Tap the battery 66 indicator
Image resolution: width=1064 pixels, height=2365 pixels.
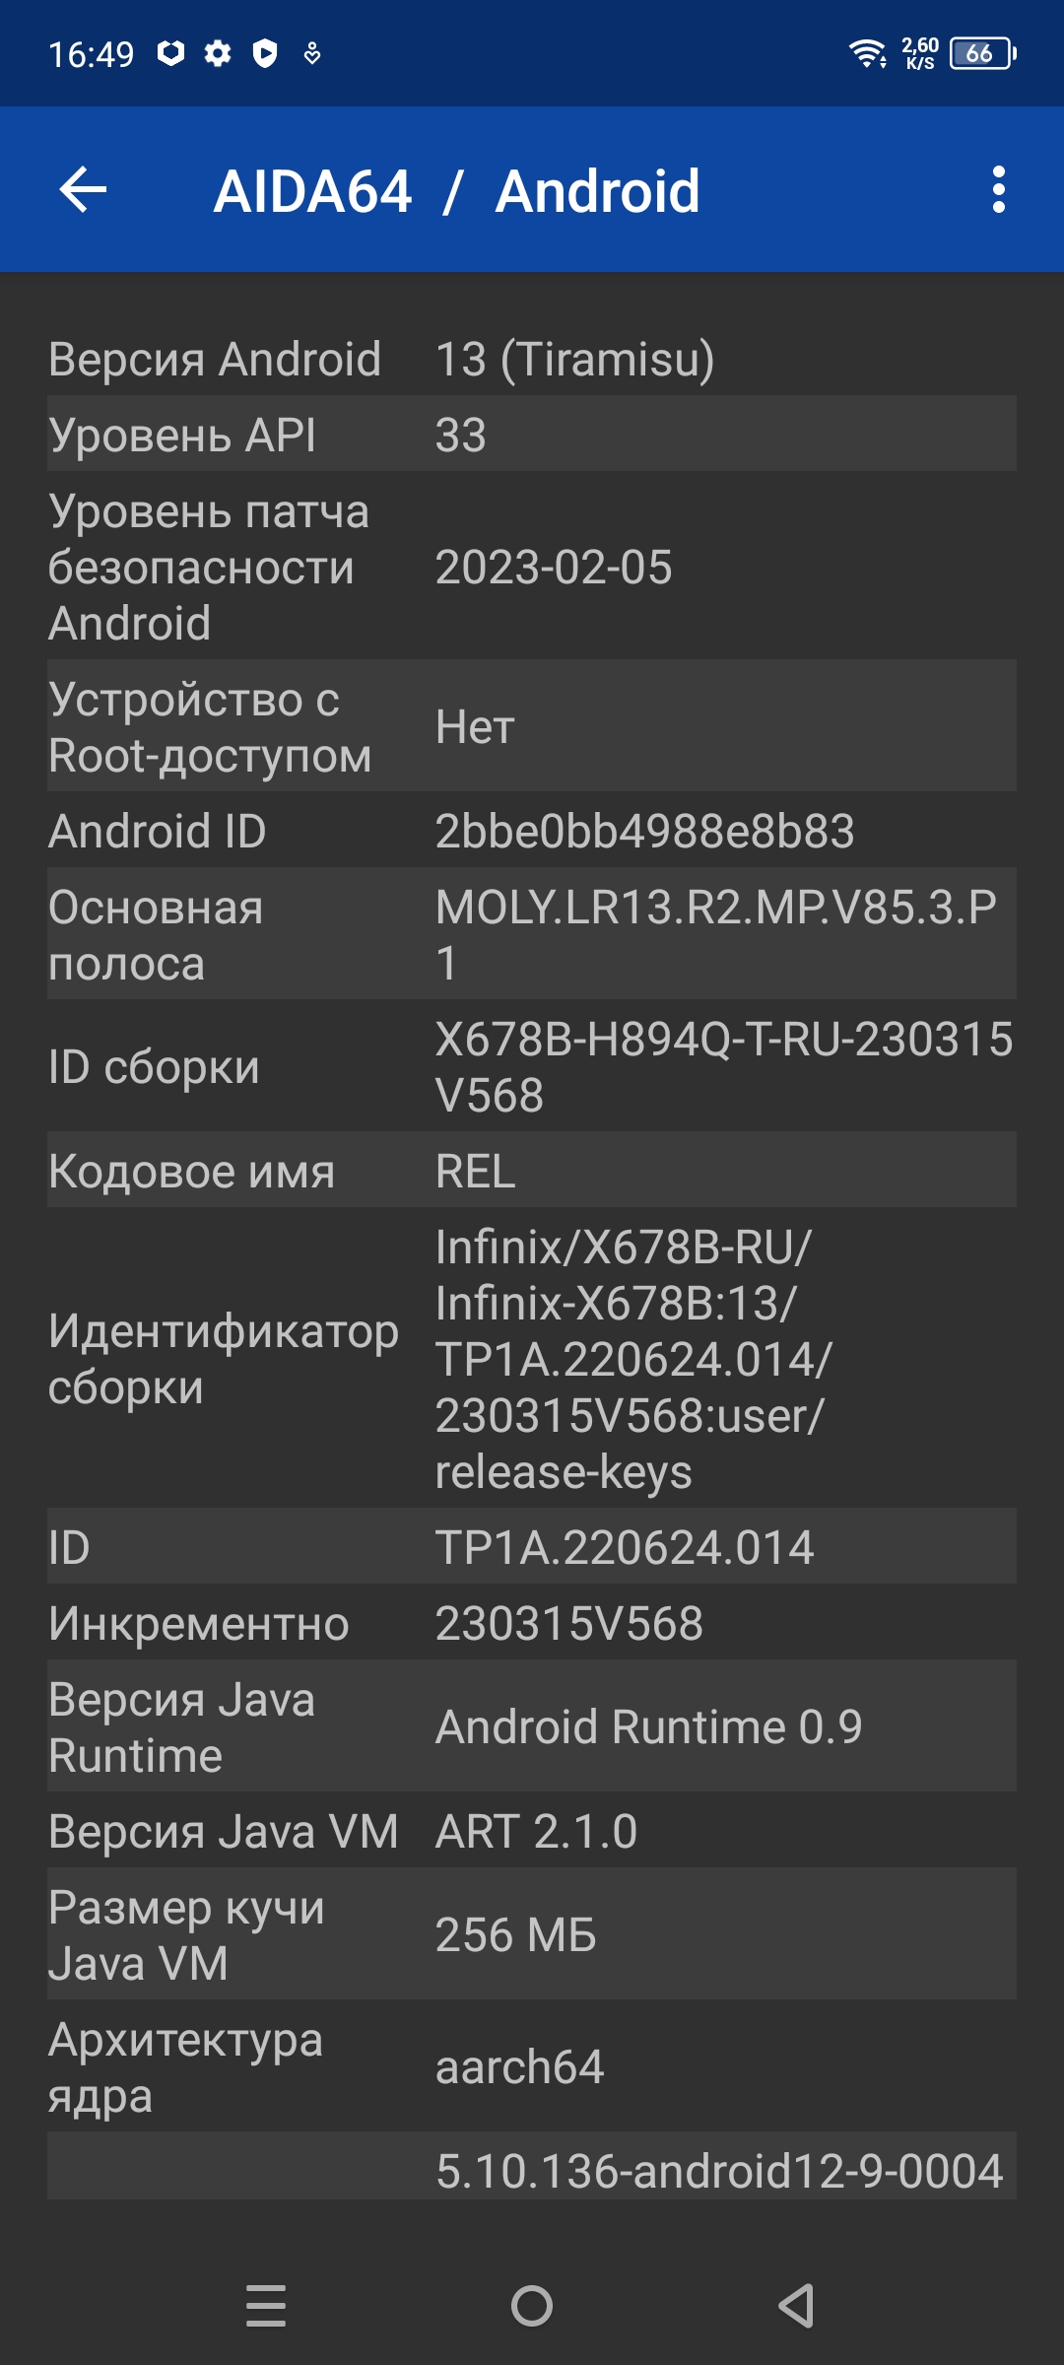[982, 53]
